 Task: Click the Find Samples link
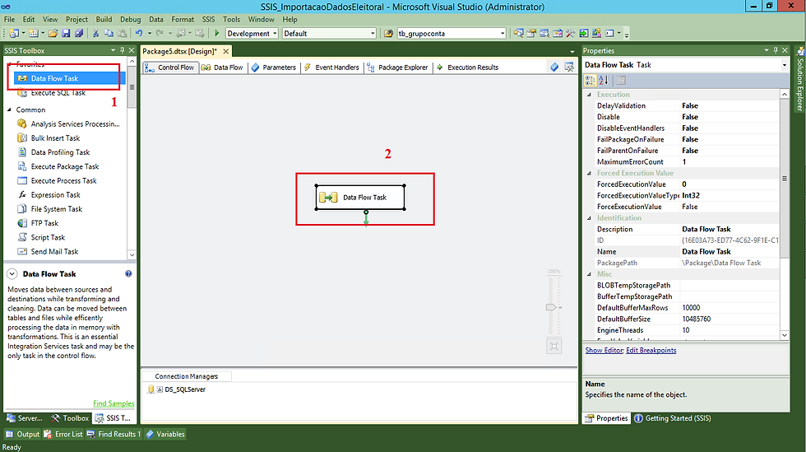[113, 403]
